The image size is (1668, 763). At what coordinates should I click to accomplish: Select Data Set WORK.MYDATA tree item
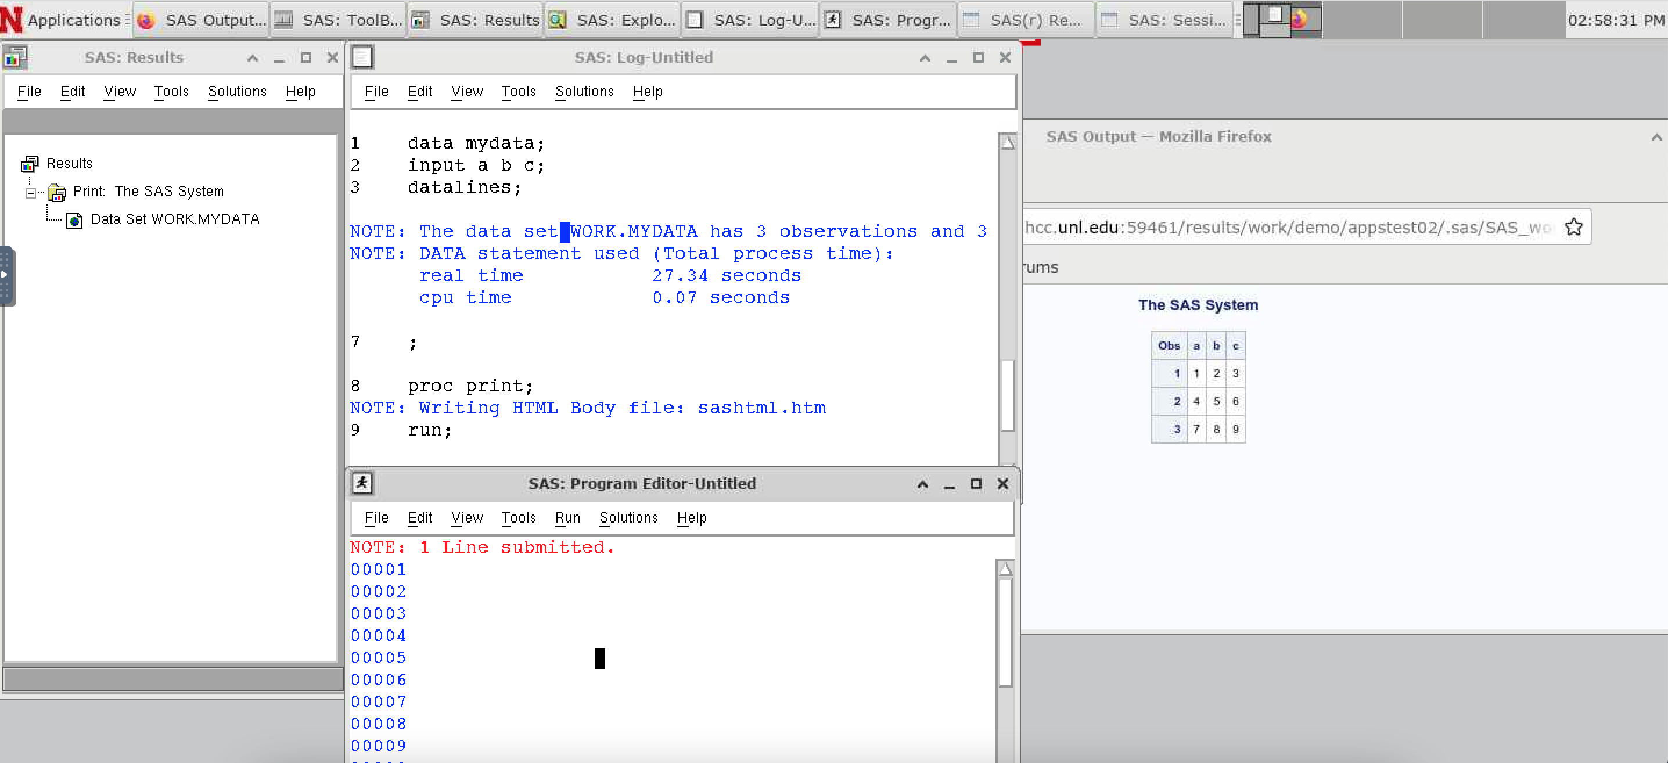175,219
